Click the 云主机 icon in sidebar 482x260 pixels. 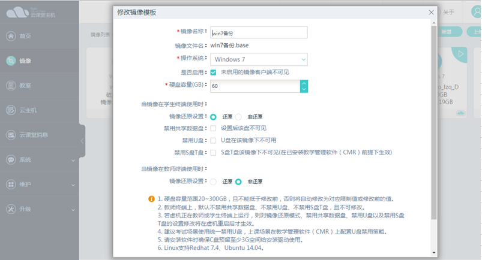[x=10, y=110]
